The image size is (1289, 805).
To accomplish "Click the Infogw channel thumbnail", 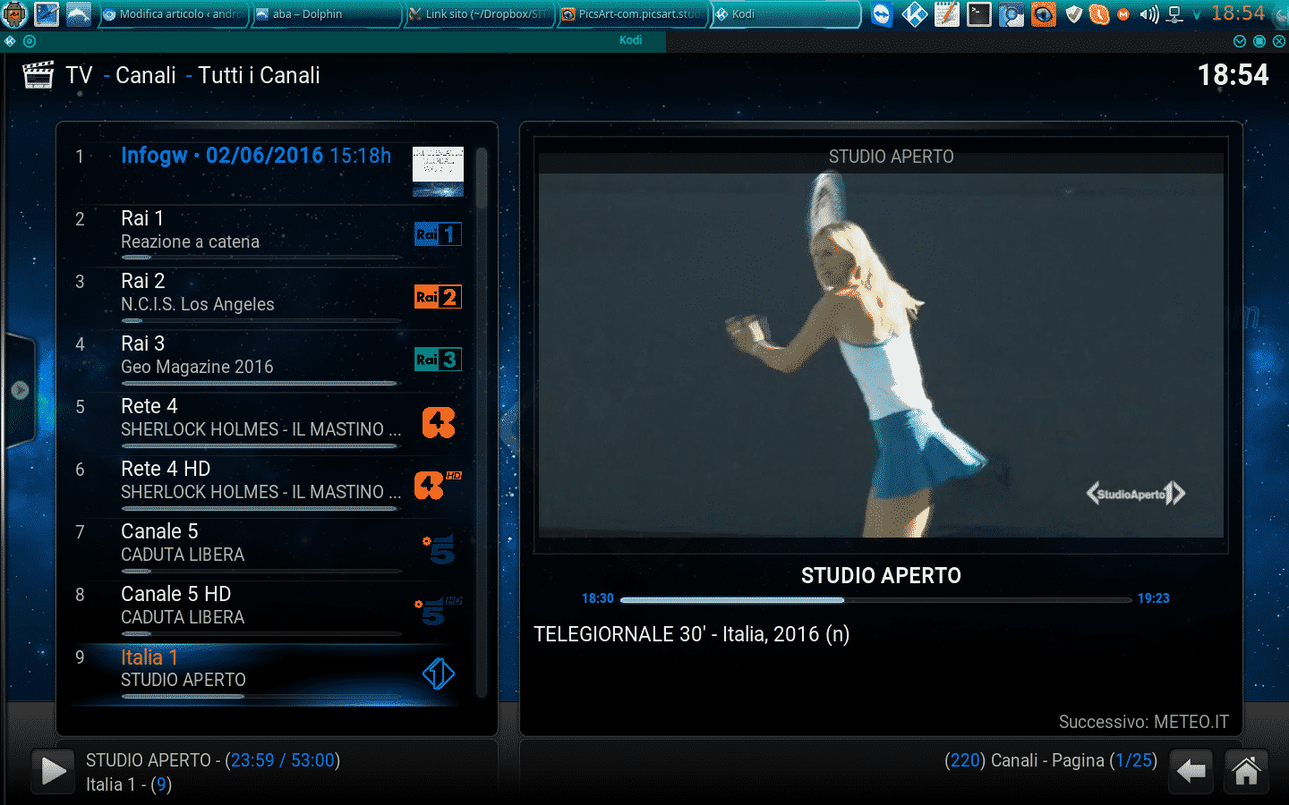I will pos(438,171).
